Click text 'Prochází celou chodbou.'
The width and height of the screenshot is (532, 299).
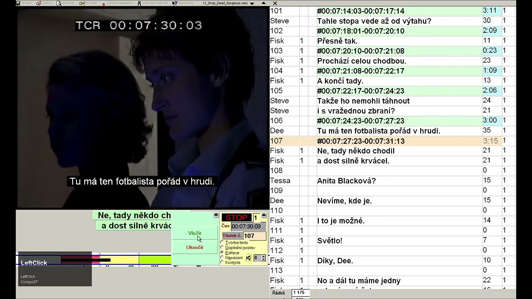pyautogui.click(x=362, y=61)
